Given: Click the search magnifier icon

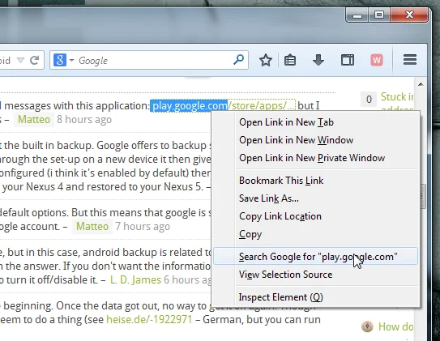Looking at the screenshot, I should 238,59.
